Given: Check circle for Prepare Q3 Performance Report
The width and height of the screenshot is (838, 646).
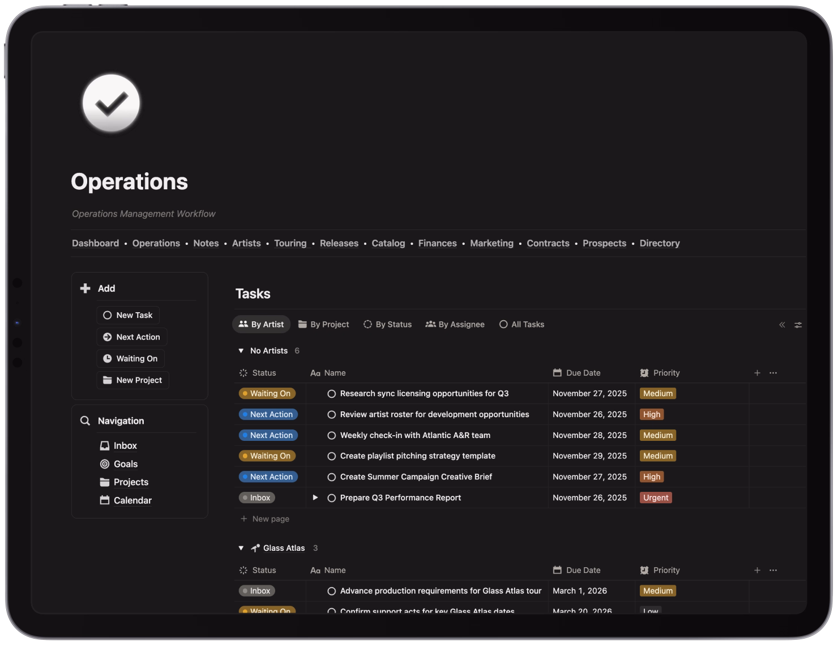Looking at the screenshot, I should (x=332, y=498).
